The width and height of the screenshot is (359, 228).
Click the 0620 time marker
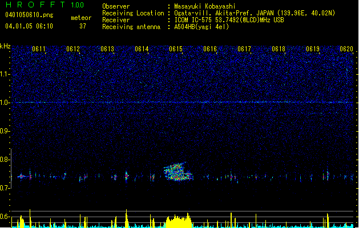point(346,49)
